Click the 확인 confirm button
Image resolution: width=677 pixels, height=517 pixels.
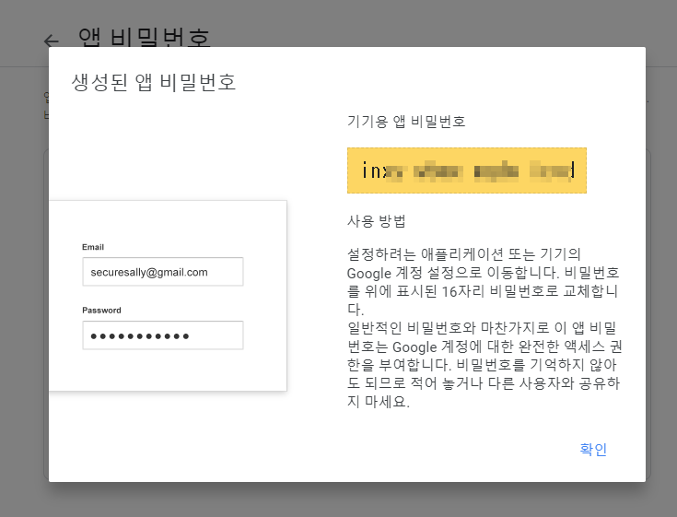coord(593,449)
